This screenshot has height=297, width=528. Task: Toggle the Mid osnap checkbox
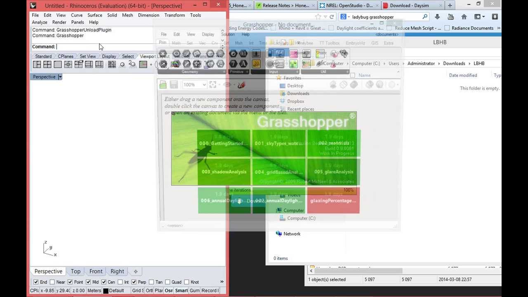pos(88,282)
